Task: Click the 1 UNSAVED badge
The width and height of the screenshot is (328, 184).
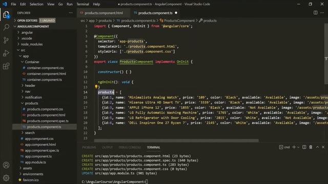Action: tap(47, 20)
